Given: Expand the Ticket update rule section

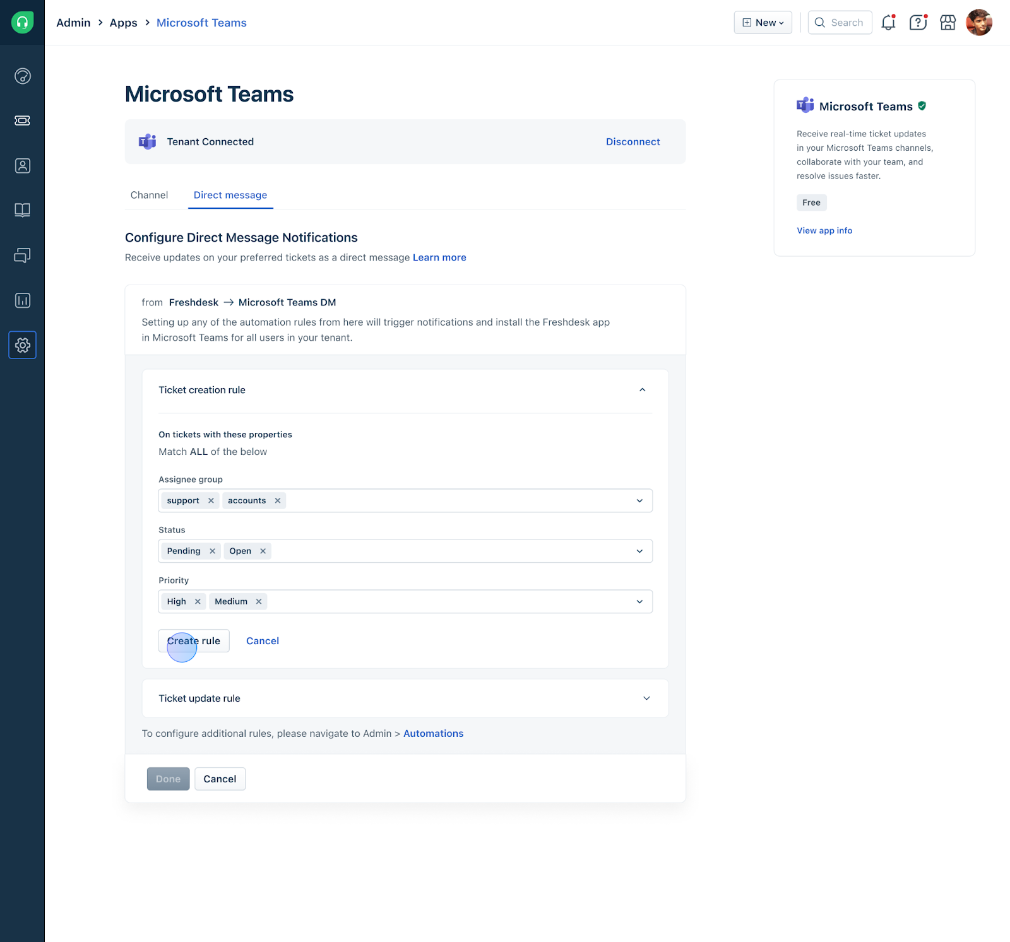Looking at the screenshot, I should 646,698.
